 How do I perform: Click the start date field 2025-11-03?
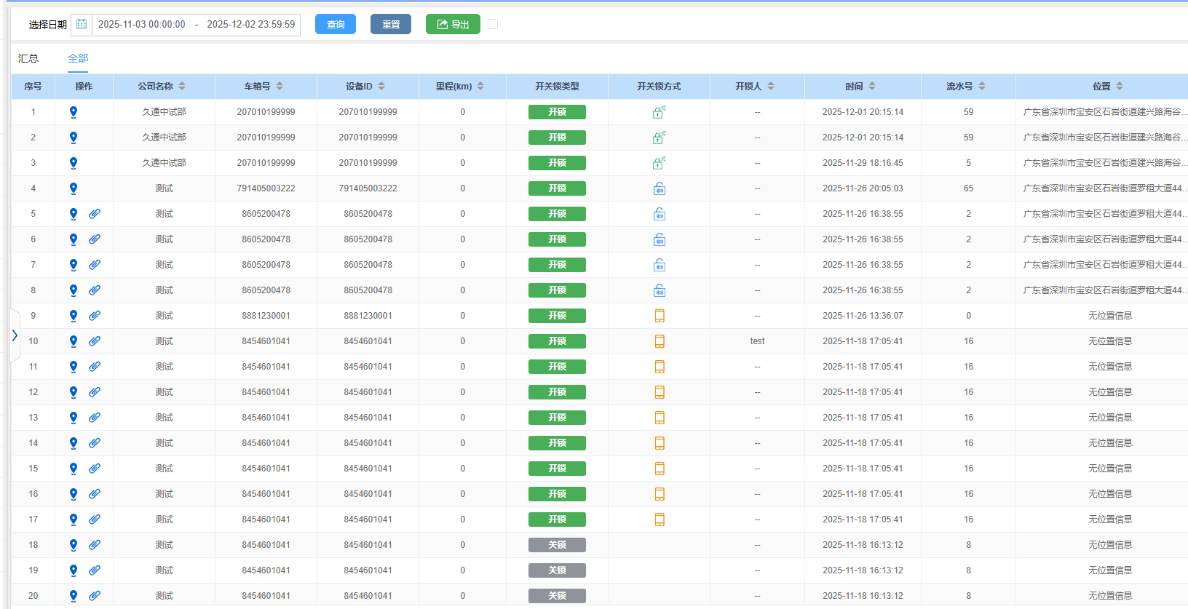coord(142,25)
